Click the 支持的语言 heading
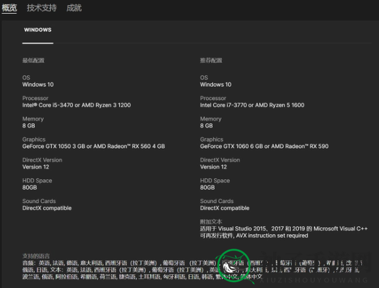The height and width of the screenshot is (288, 379). pyautogui.click(x=36, y=256)
